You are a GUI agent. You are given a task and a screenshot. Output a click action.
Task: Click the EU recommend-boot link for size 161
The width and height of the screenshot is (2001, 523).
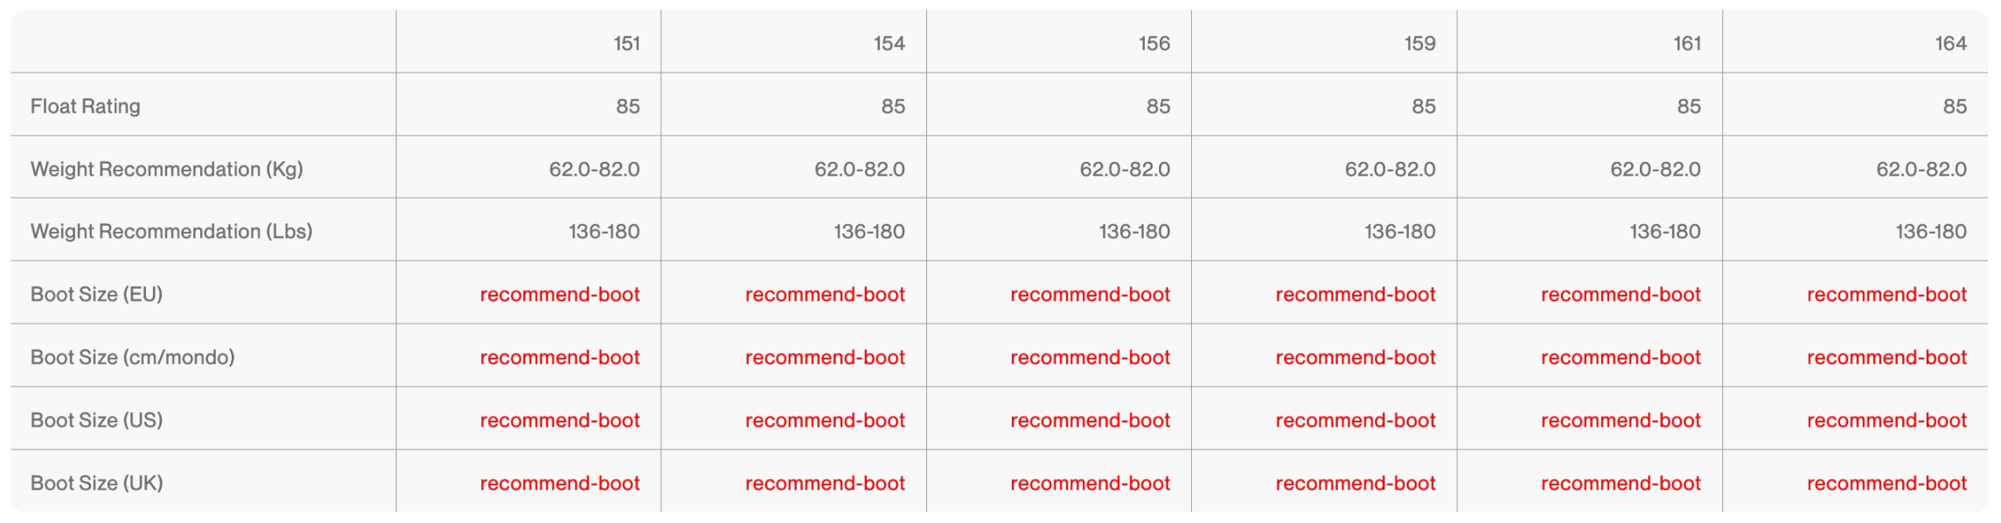tap(1621, 295)
